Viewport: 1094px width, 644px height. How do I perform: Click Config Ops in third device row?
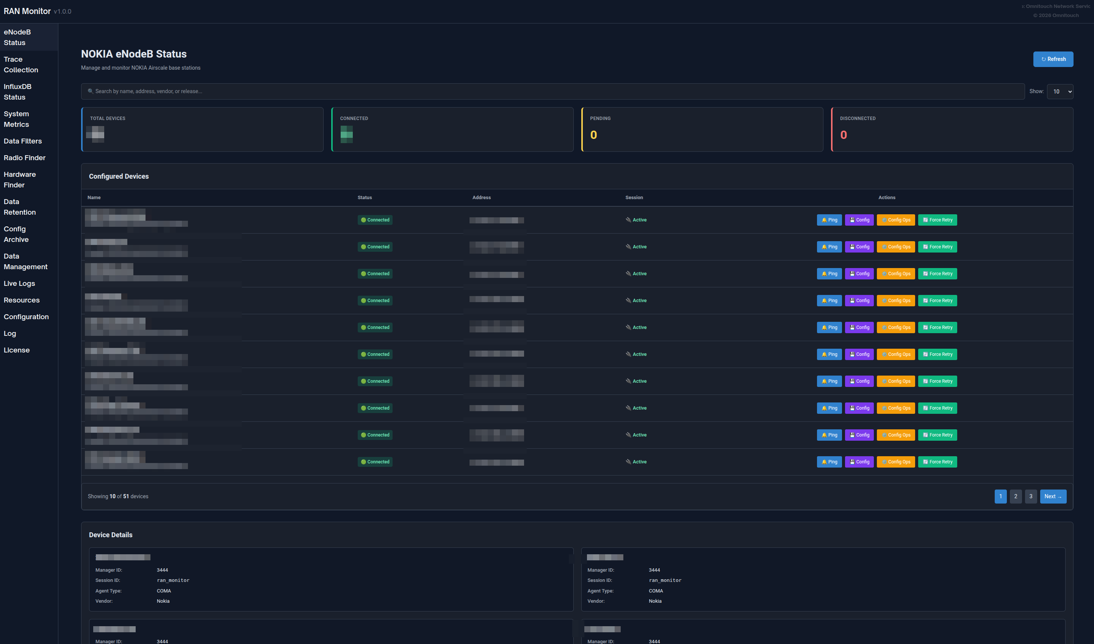[x=895, y=274]
